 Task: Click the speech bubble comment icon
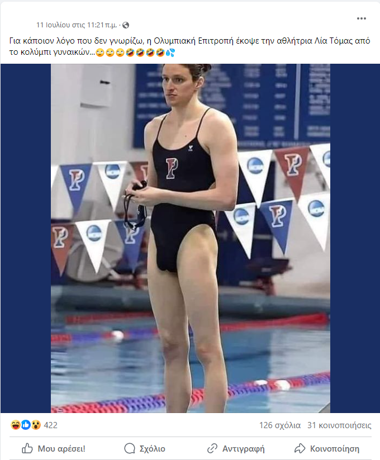pos(130,449)
